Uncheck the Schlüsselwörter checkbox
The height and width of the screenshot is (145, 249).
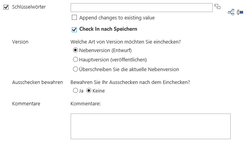pyautogui.click(x=6, y=7)
